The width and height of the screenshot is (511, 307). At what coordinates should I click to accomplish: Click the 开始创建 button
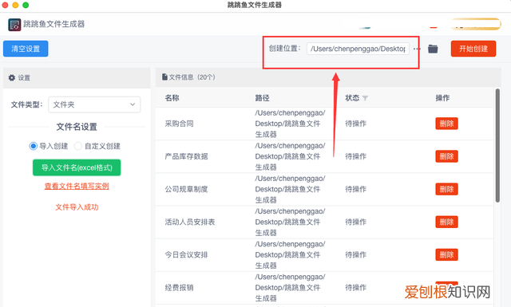[473, 49]
